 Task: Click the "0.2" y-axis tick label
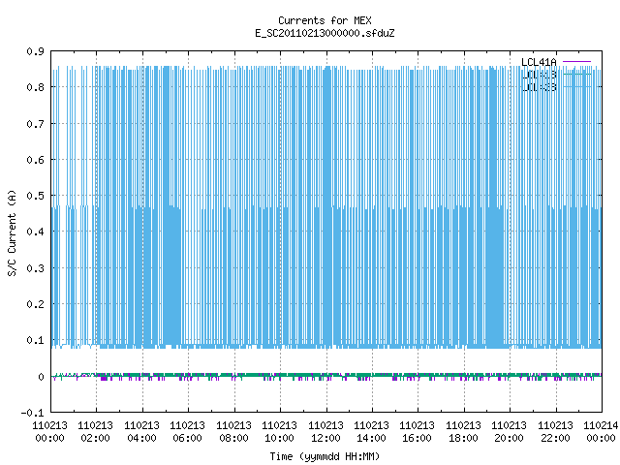click(x=35, y=304)
